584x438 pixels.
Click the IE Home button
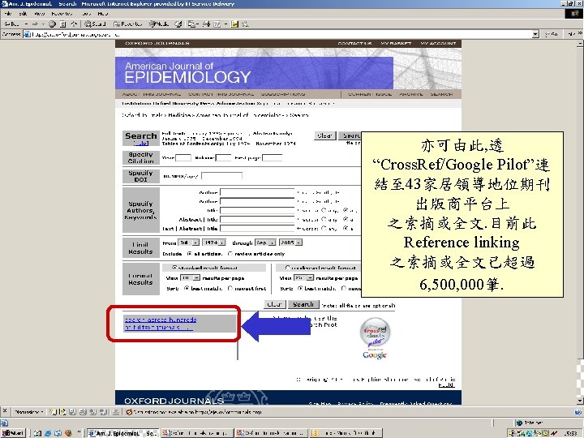point(74,24)
